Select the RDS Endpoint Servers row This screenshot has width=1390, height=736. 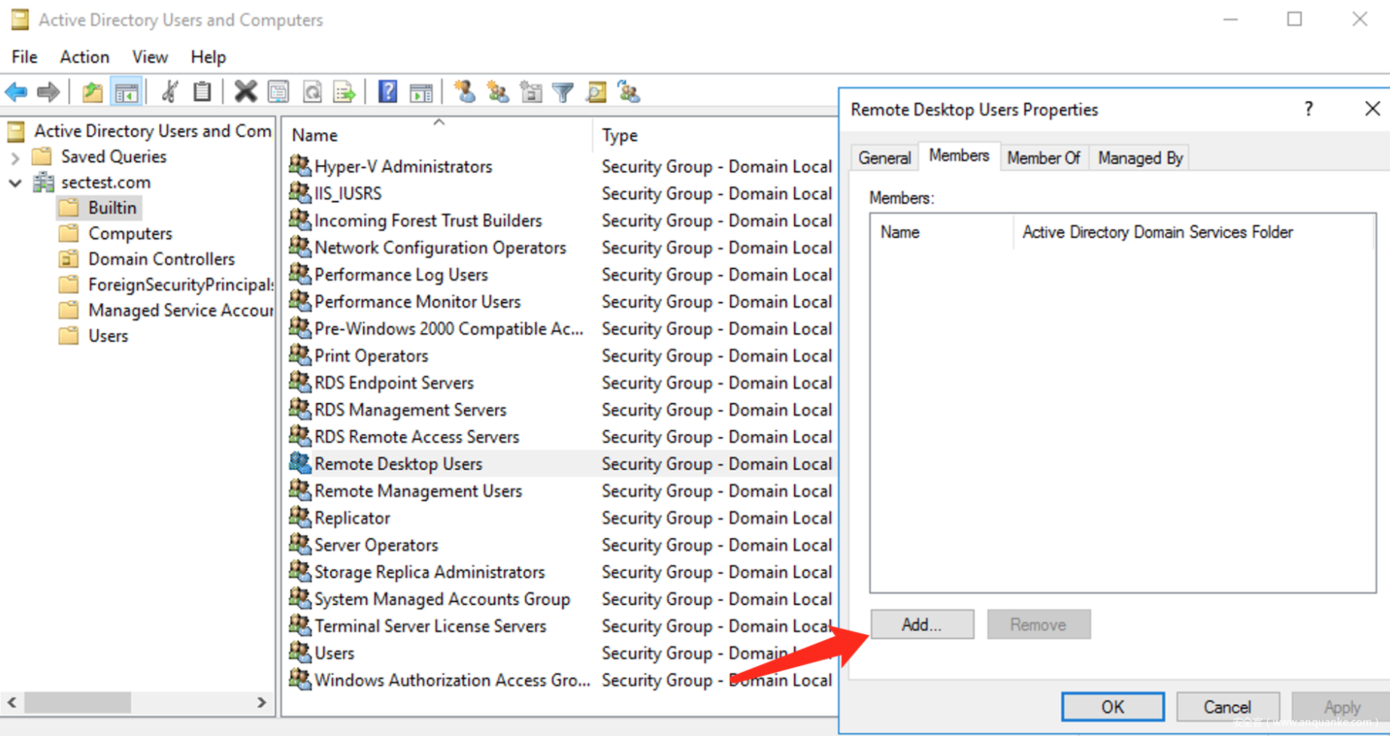point(560,383)
